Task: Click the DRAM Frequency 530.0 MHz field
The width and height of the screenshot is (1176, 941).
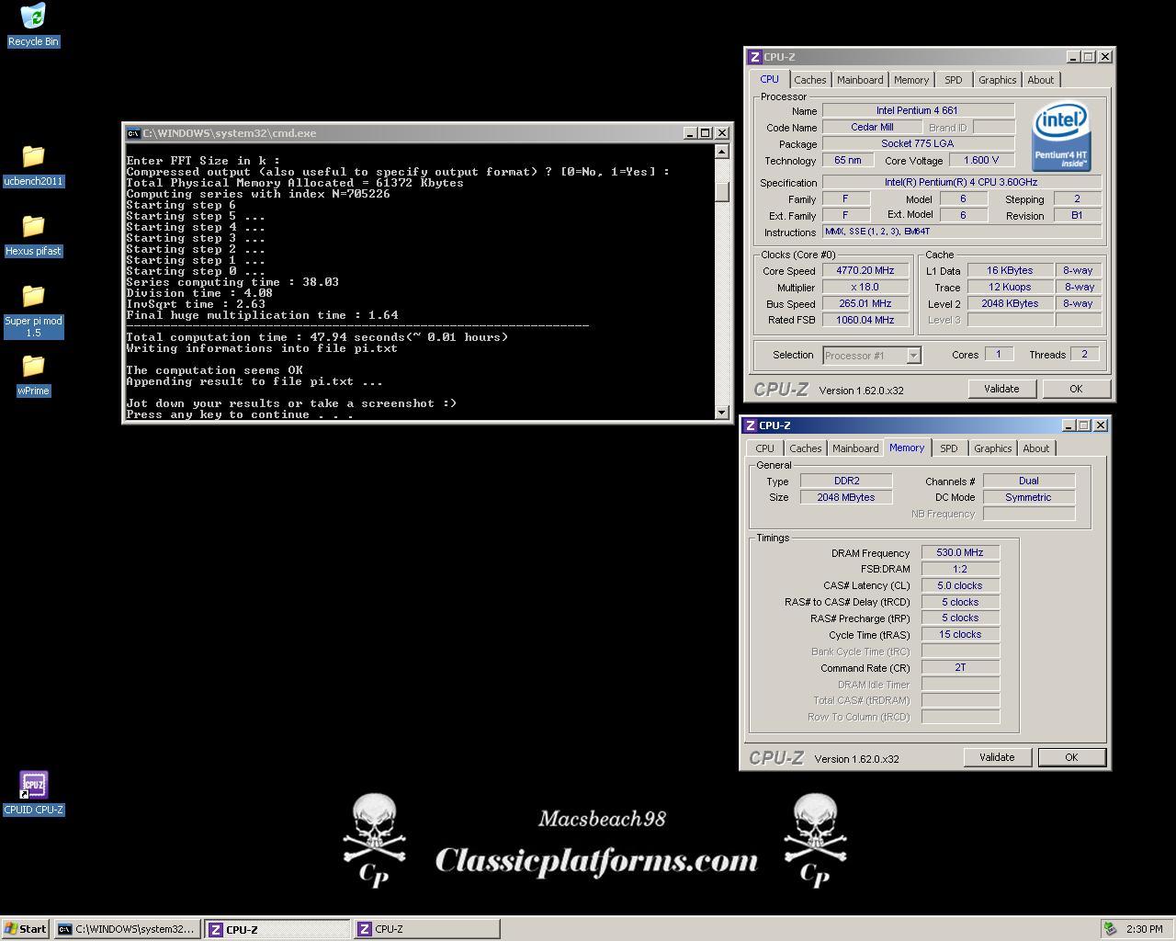Action: 960,553
